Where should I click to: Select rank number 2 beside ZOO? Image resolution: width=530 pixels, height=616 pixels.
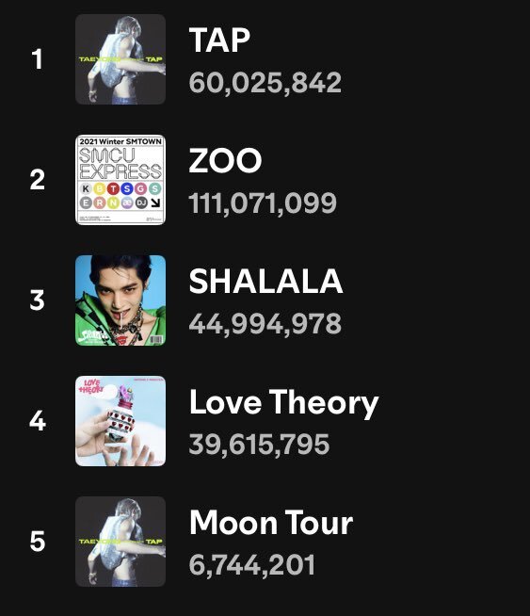[38, 180]
